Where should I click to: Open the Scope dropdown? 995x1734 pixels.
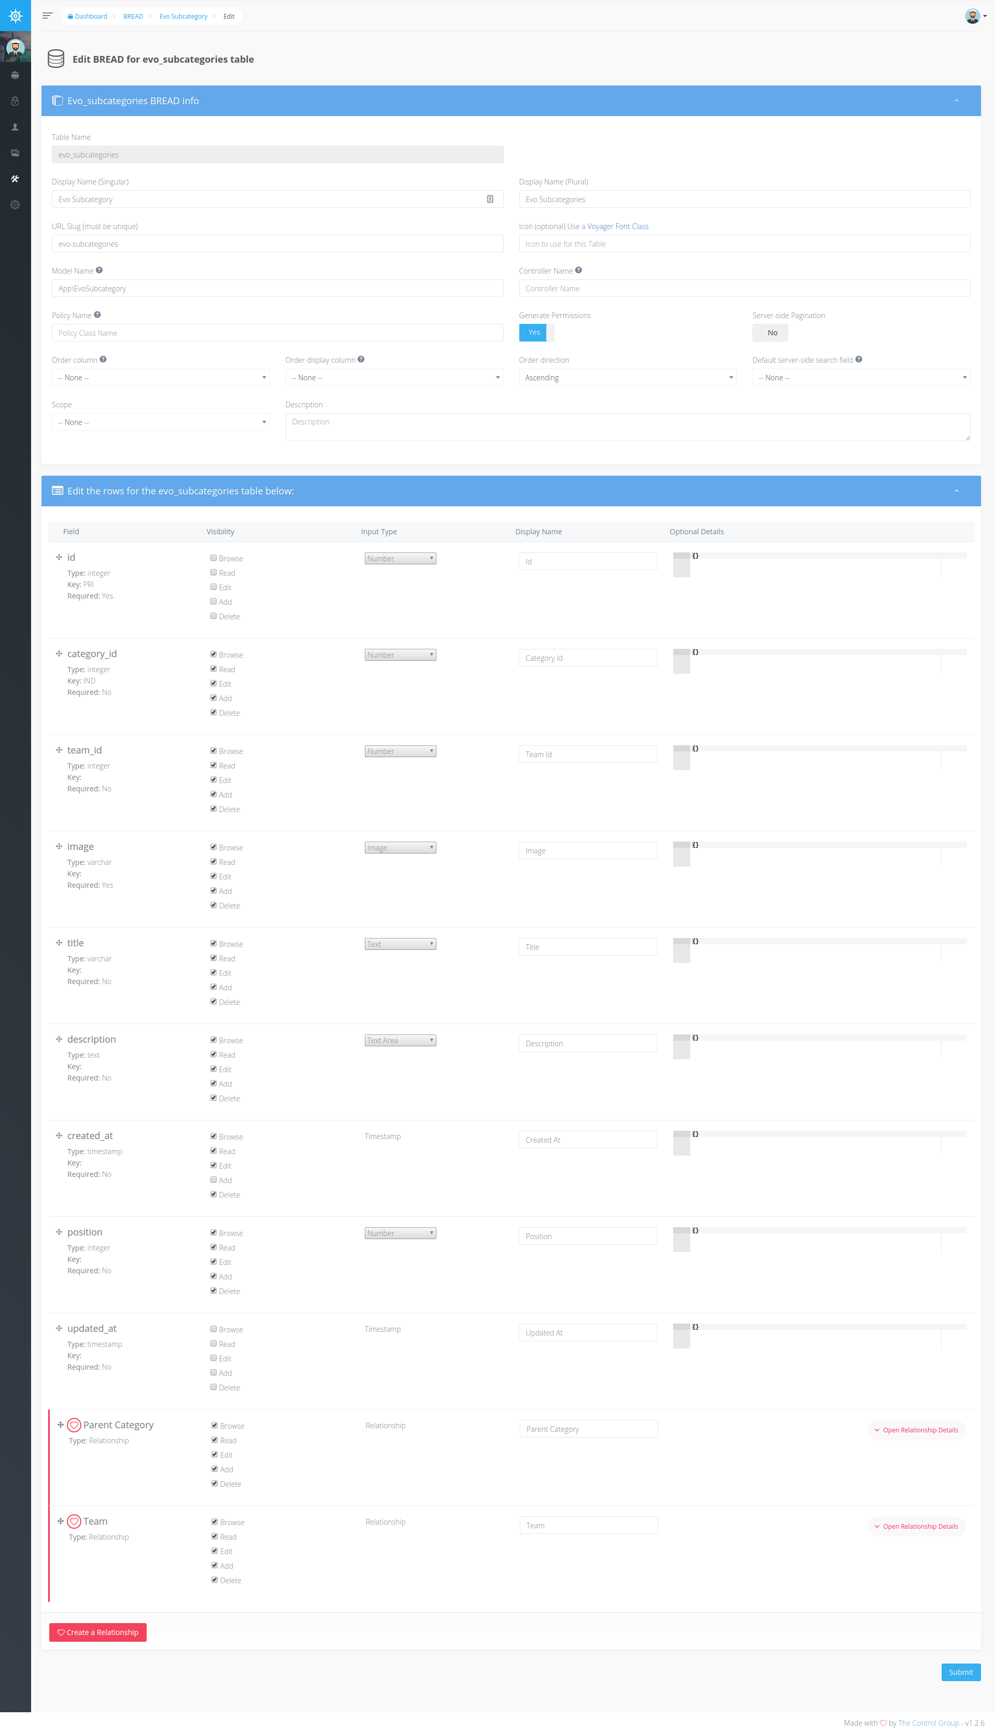pyautogui.click(x=161, y=422)
